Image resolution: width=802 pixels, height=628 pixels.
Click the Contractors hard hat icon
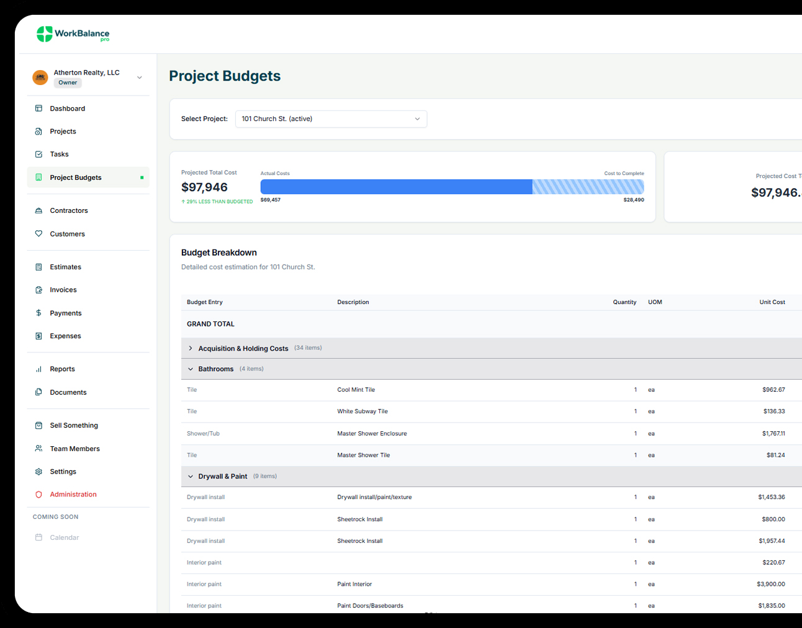pos(38,211)
